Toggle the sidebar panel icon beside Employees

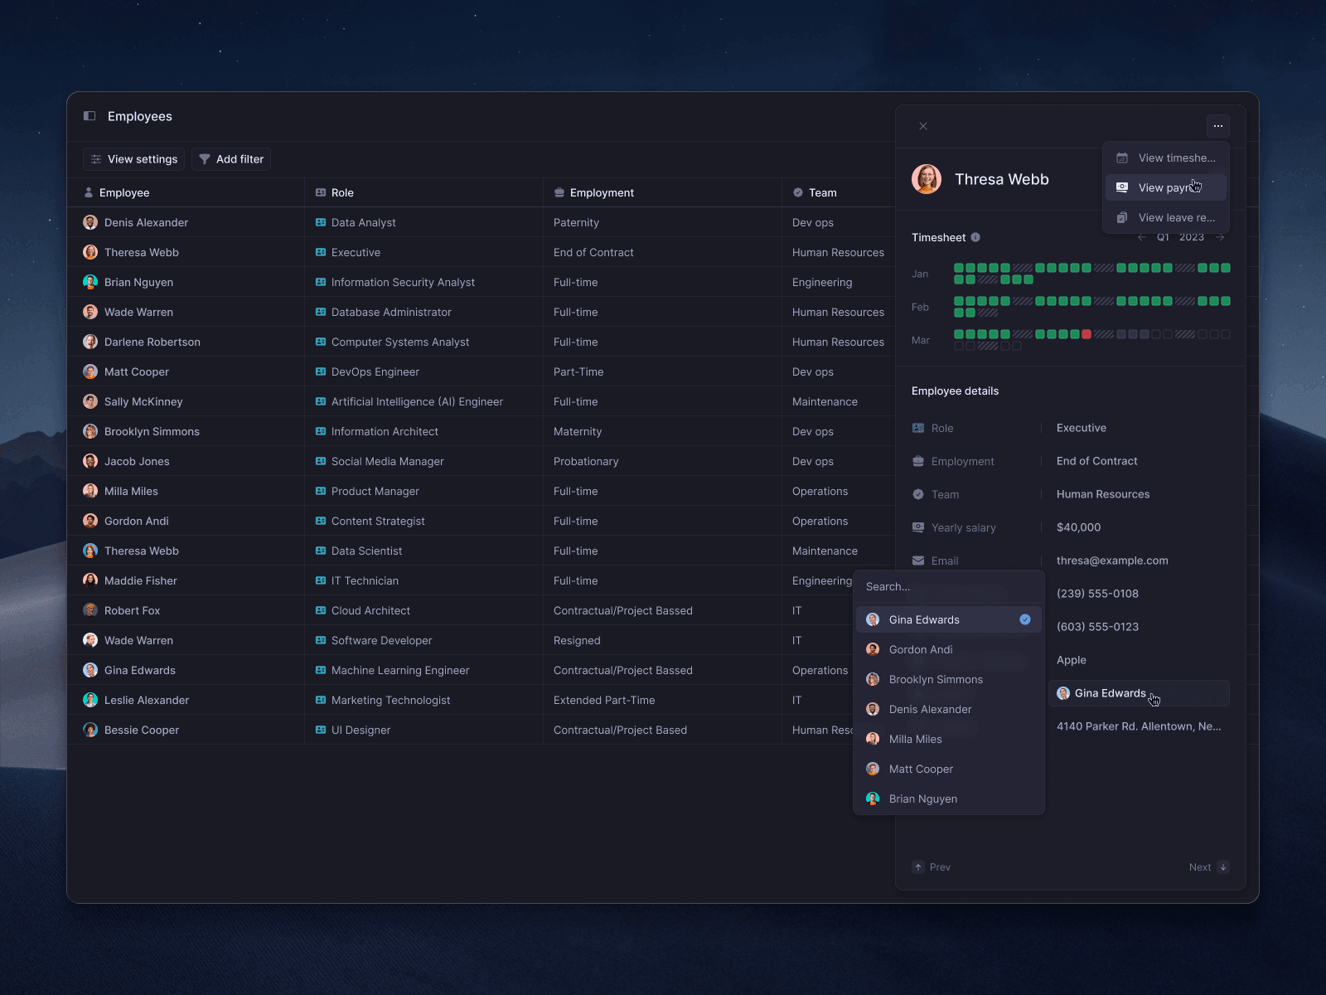point(90,116)
